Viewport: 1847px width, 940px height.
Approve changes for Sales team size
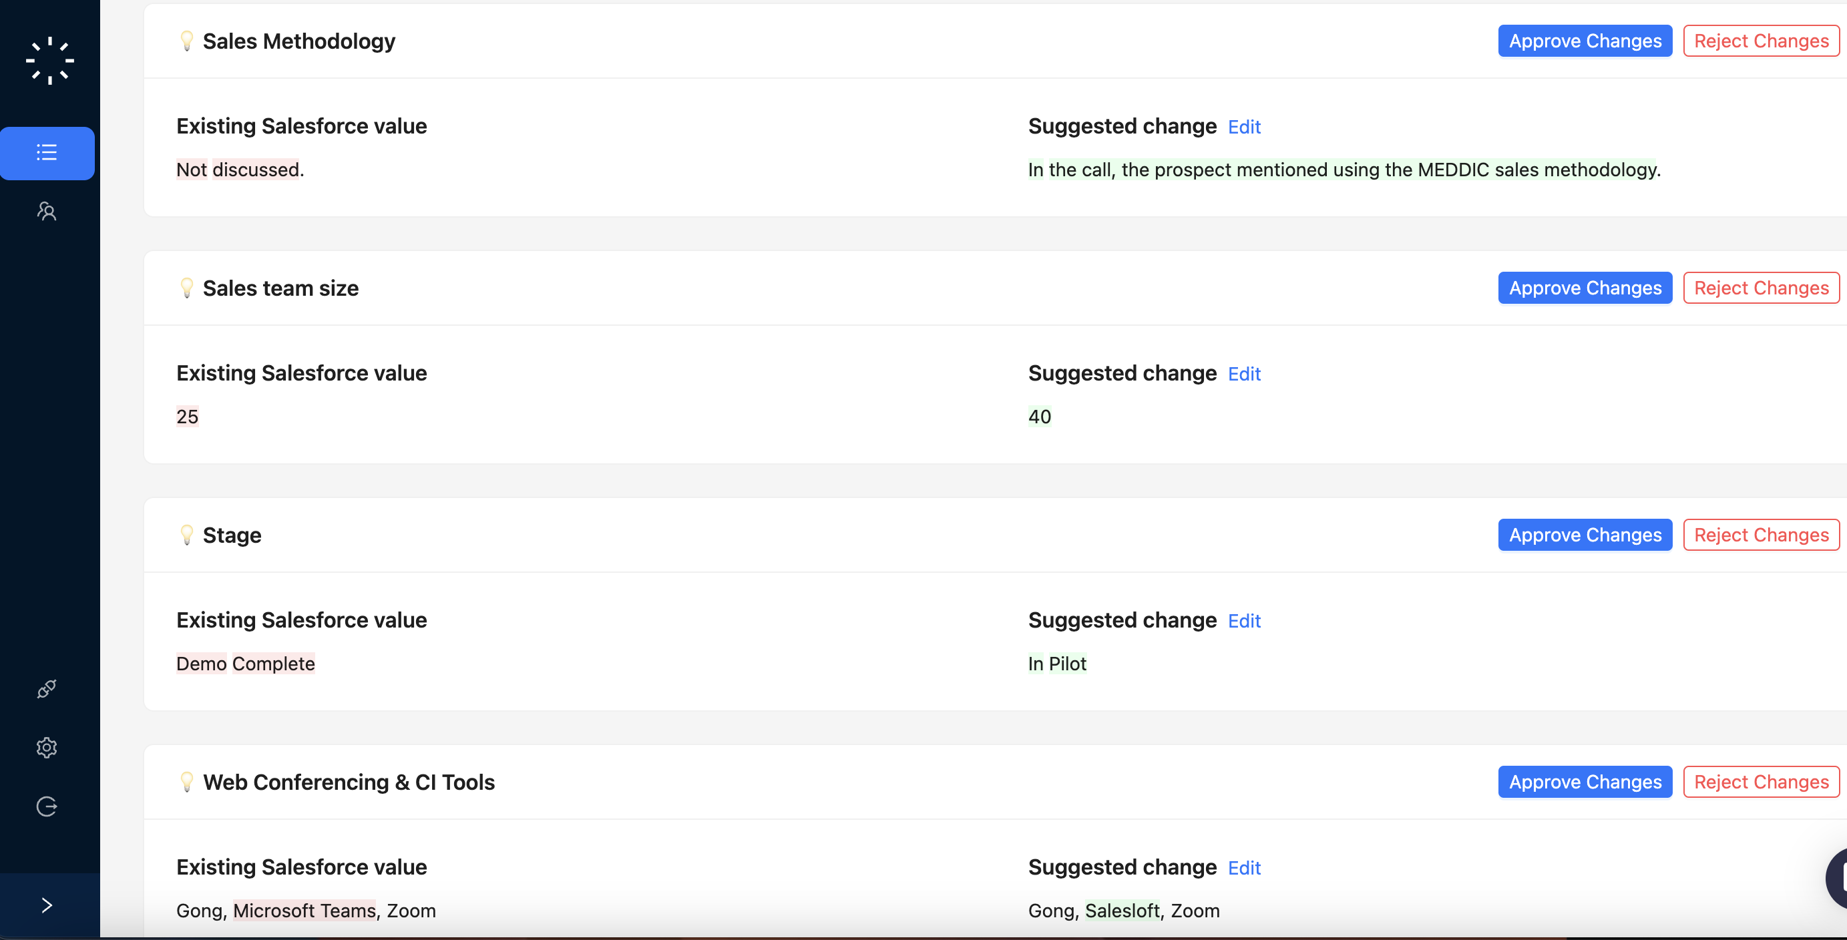point(1585,288)
